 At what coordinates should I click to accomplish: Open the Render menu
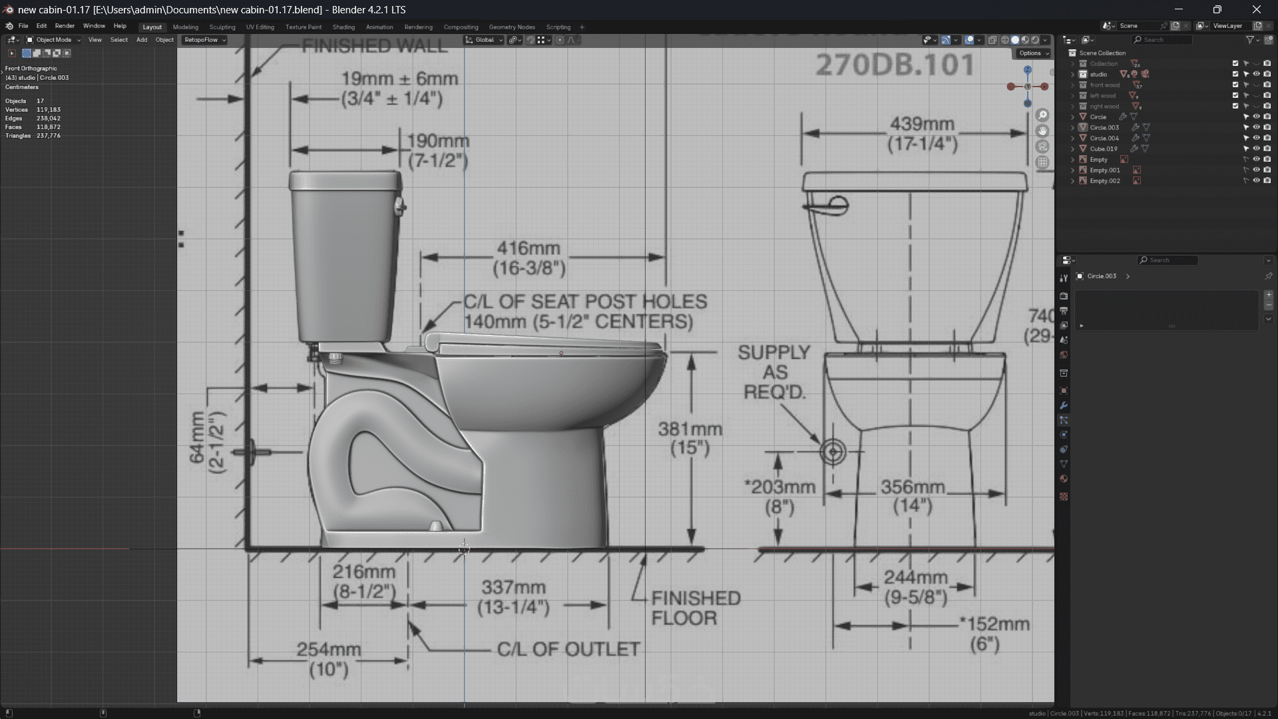[x=65, y=26]
